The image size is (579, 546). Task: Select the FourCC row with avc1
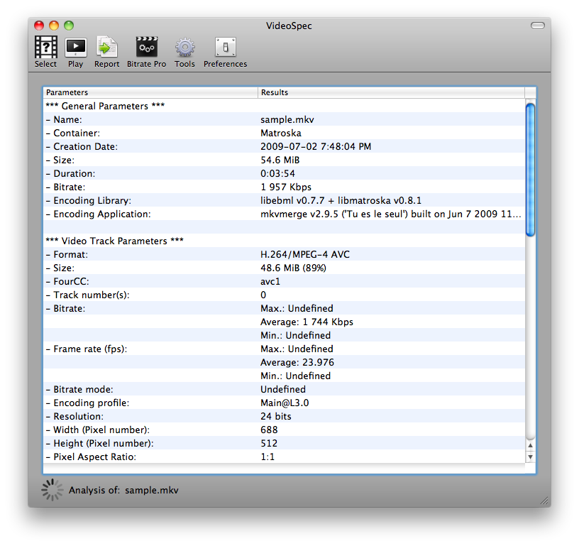(284, 282)
